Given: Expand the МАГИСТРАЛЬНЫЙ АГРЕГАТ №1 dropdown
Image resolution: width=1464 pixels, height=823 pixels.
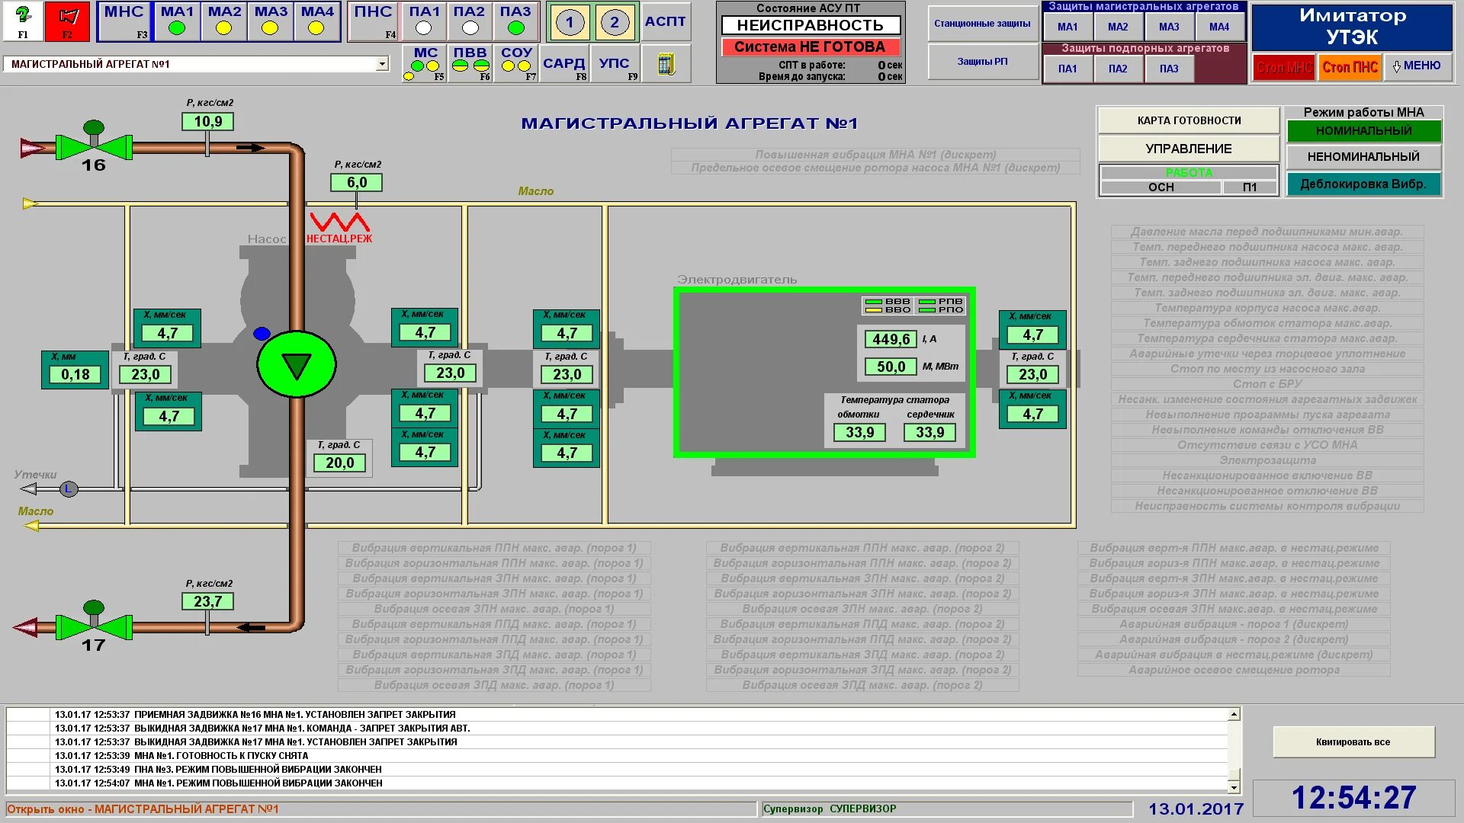Looking at the screenshot, I should (382, 64).
